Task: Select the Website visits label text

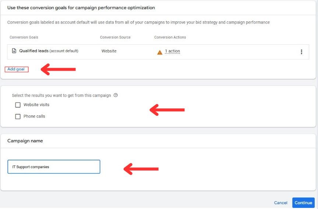Action: 36,105
